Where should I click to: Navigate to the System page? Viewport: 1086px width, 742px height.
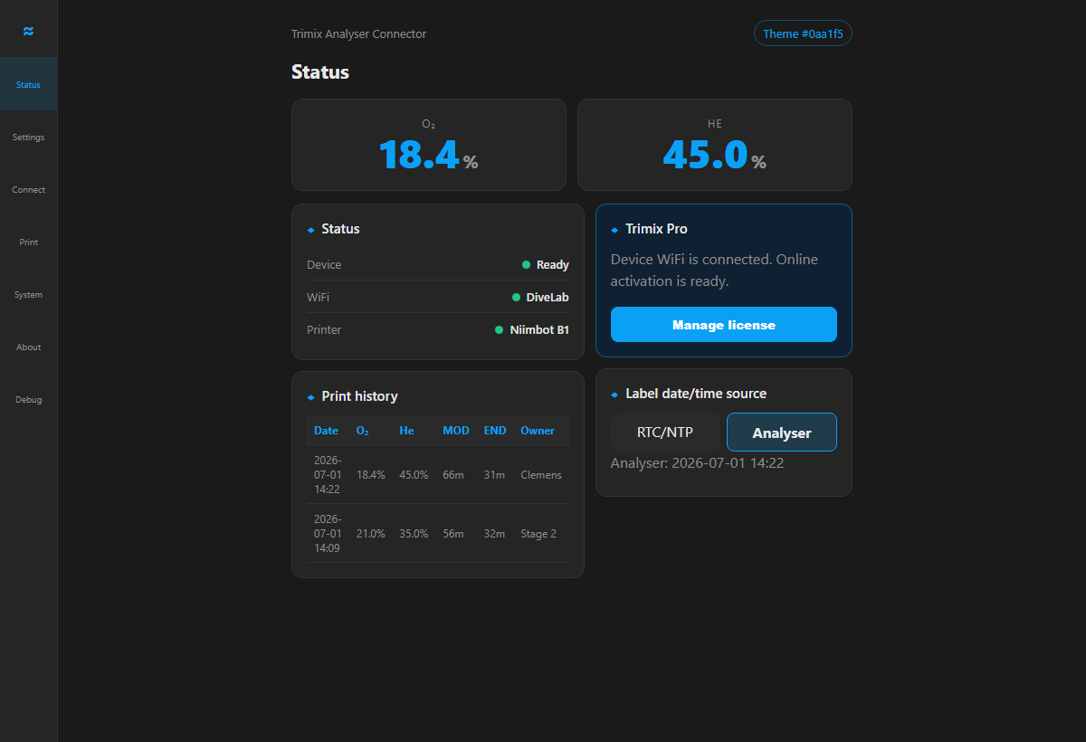click(28, 294)
